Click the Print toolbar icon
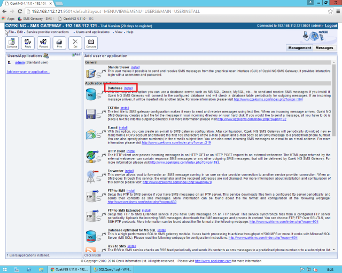Viewport: 342px width, 273px height. pos(59,43)
